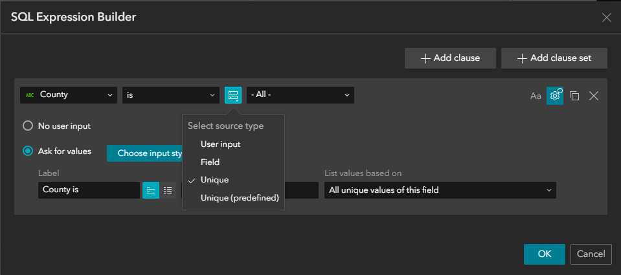The image size is (621, 275).
Task: Pick Unique (predefined) source type
Action: 239,198
